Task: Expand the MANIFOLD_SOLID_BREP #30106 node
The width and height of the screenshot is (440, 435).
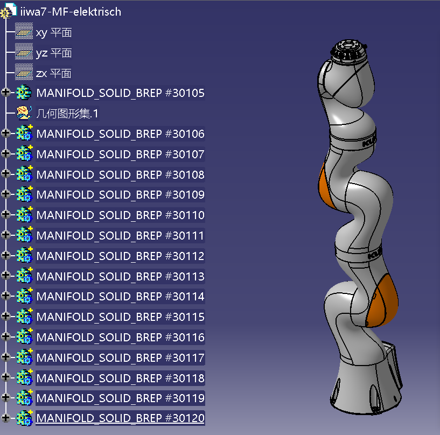Action: (x=6, y=134)
